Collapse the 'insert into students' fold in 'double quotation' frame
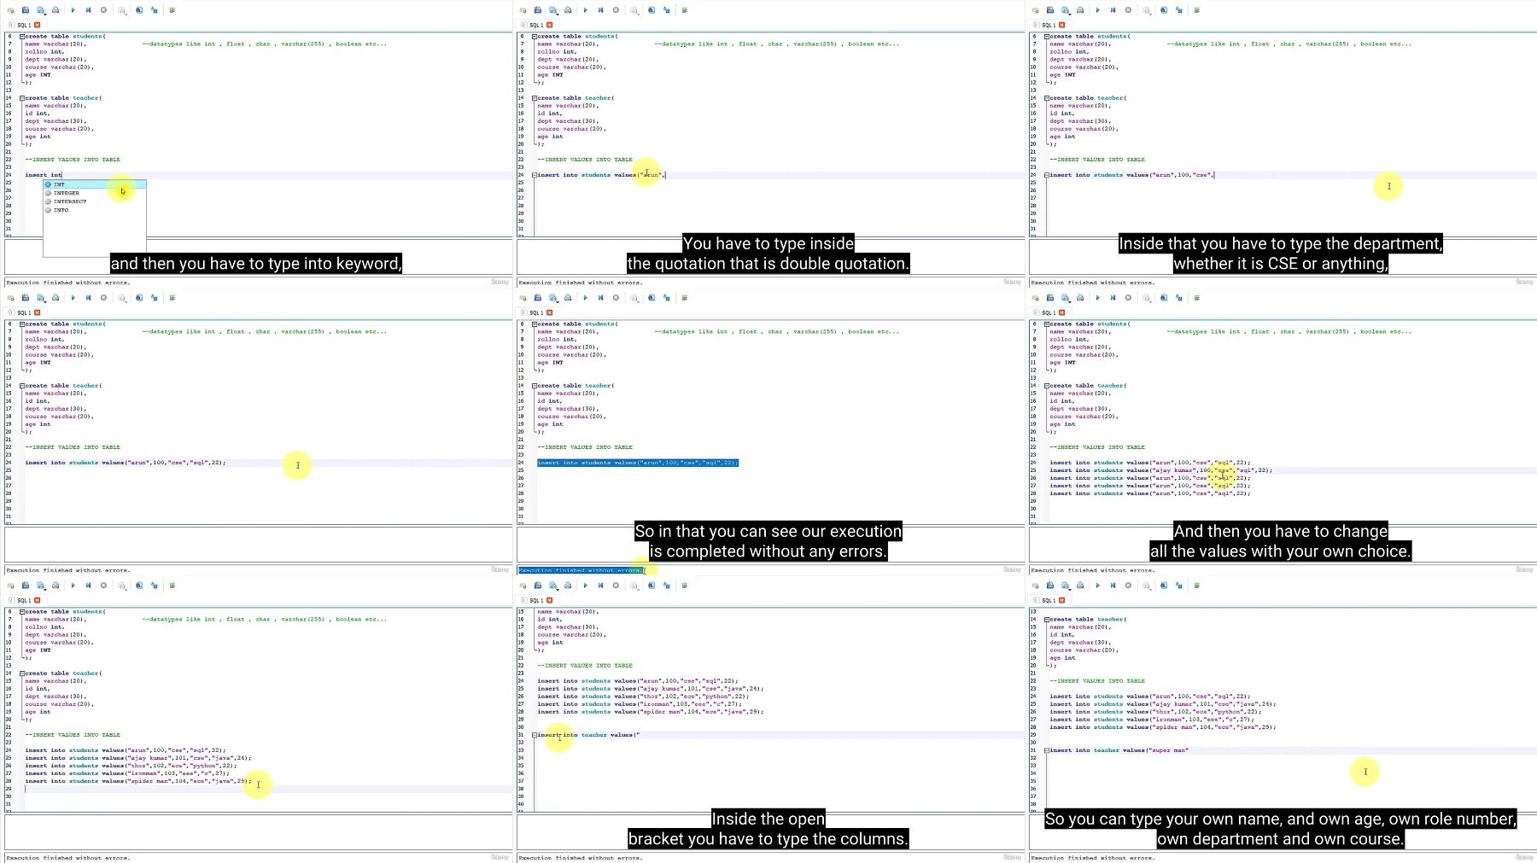The height and width of the screenshot is (863, 1537). (x=535, y=175)
